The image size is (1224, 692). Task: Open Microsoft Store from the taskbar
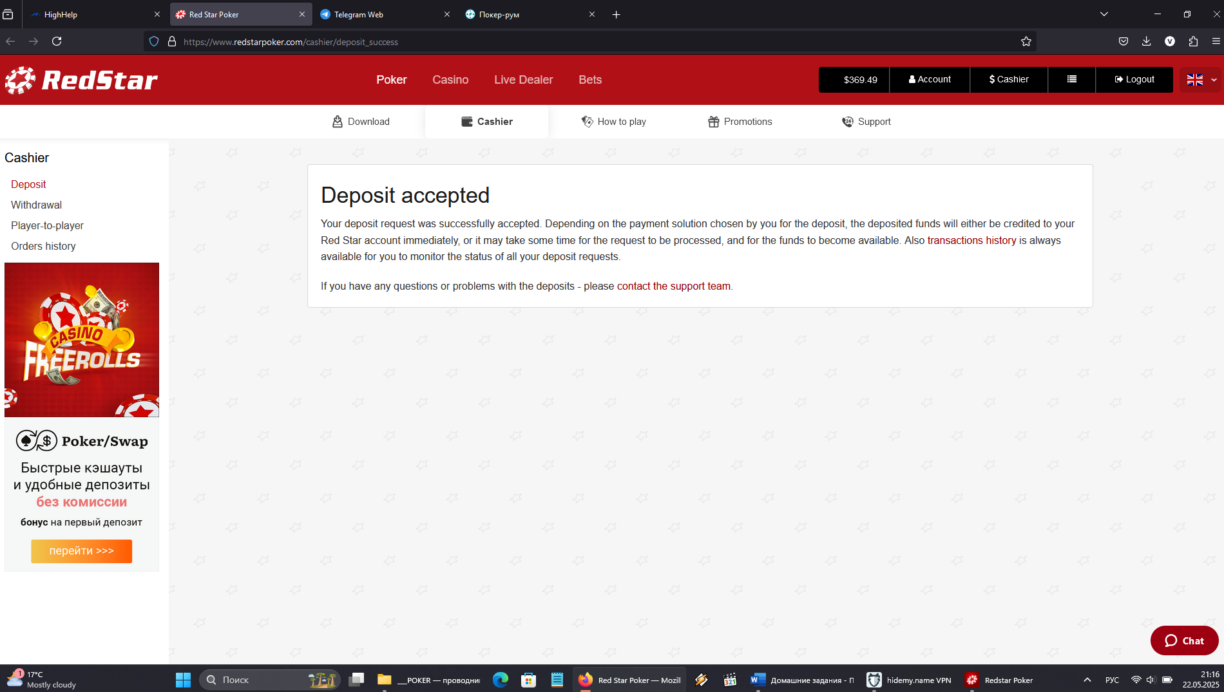click(x=529, y=680)
